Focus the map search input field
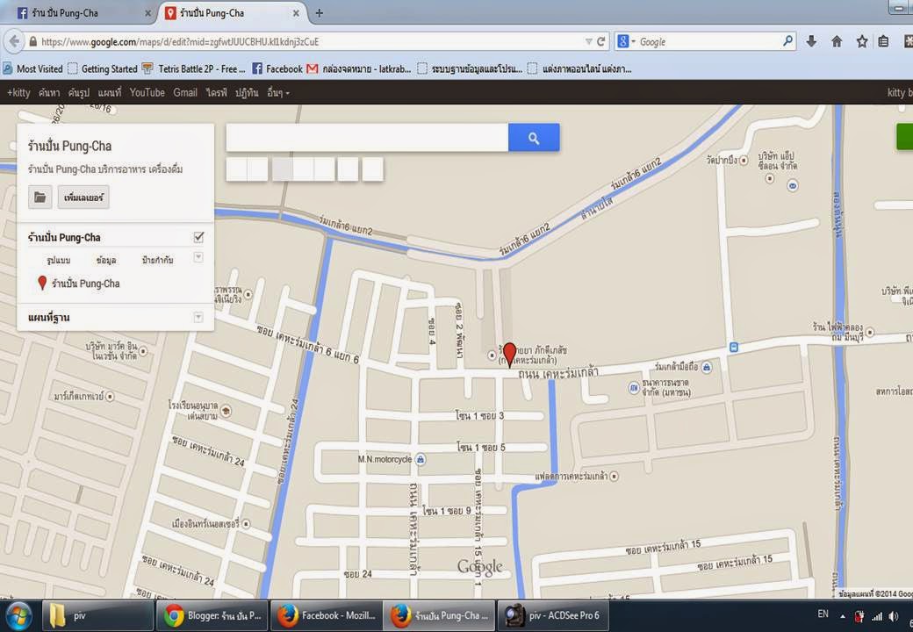 (367, 137)
